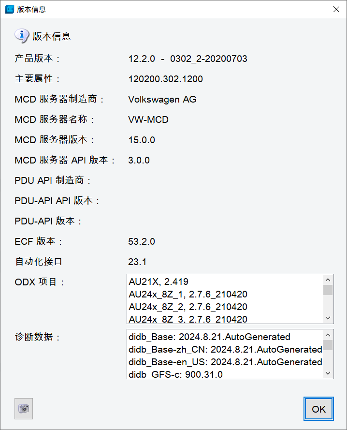Screen dimensions: 347x430
Task: Click the version info icon
Action: (x=22, y=36)
